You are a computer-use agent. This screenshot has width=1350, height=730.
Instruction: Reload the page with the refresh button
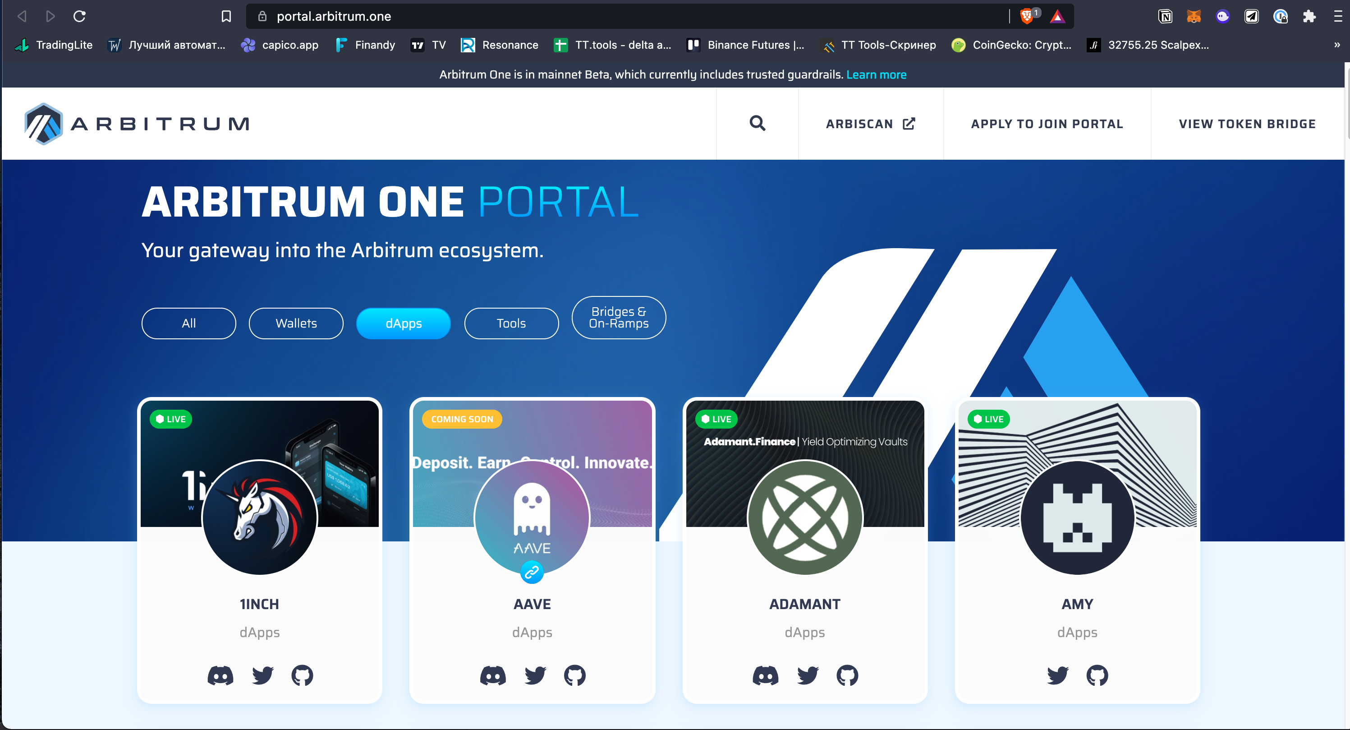80,16
